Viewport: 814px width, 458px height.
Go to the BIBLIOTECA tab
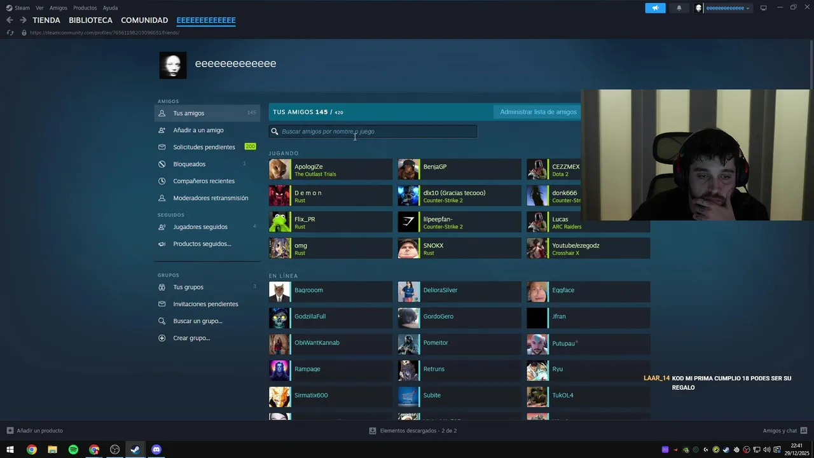click(90, 20)
